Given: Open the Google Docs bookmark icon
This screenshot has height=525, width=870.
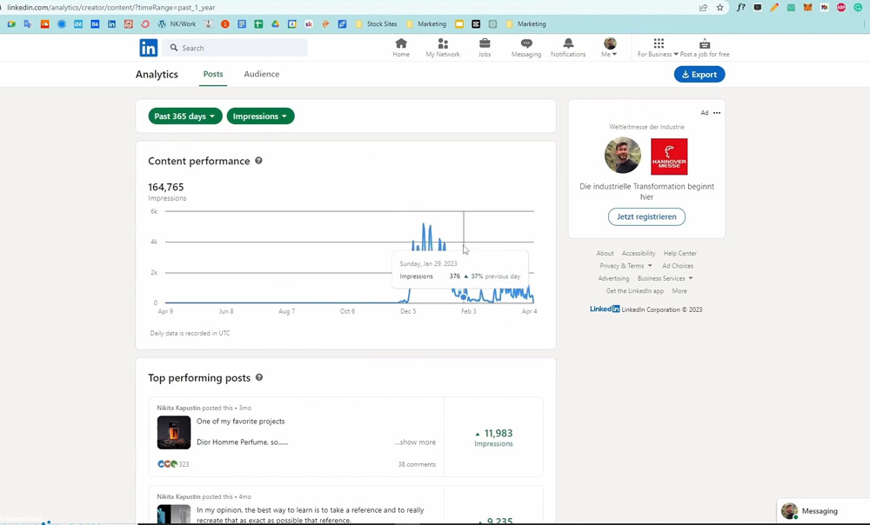Looking at the screenshot, I should pos(241,23).
